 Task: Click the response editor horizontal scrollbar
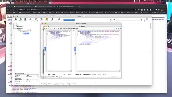pyautogui.click(x=92, y=71)
